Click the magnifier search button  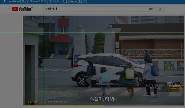160,9
